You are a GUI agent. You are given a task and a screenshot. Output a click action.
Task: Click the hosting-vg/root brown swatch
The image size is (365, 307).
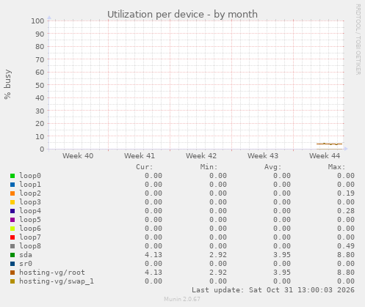click(x=12, y=273)
